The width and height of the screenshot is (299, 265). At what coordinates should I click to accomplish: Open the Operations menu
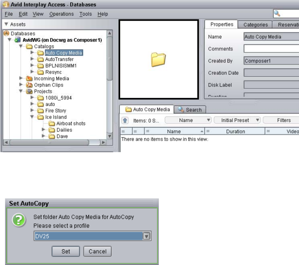[x=62, y=14]
